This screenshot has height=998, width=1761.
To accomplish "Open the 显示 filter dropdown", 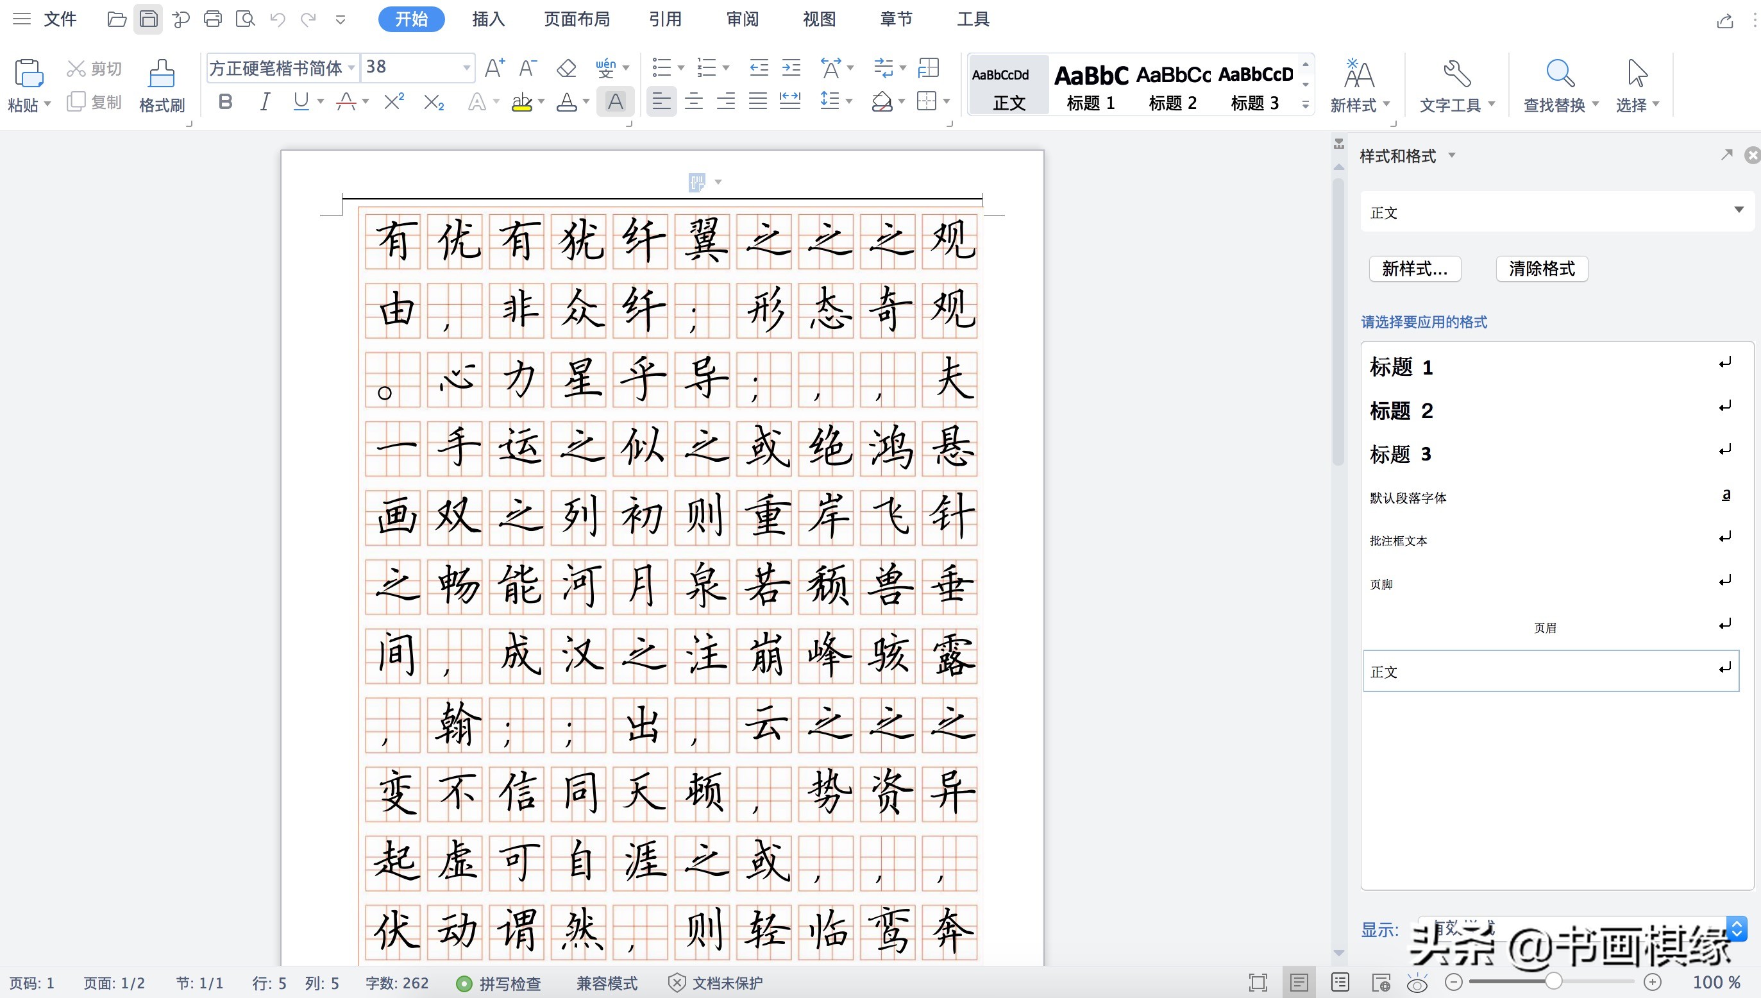I will point(1583,929).
